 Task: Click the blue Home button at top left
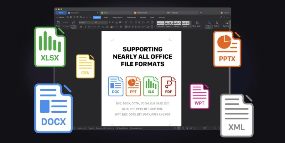(61, 13)
